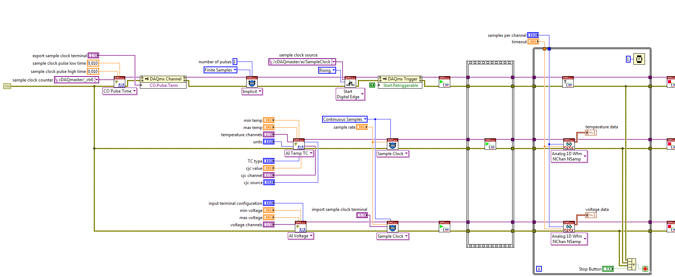Click the DAQmx Is Task Done node in loop
The height and width of the screenshot is (277, 675).
click(x=568, y=82)
